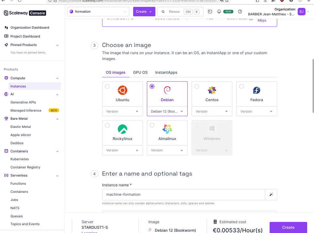This screenshot has width=314, height=233.
Task: Generate a random instance name with wand icon
Action: (271, 194)
